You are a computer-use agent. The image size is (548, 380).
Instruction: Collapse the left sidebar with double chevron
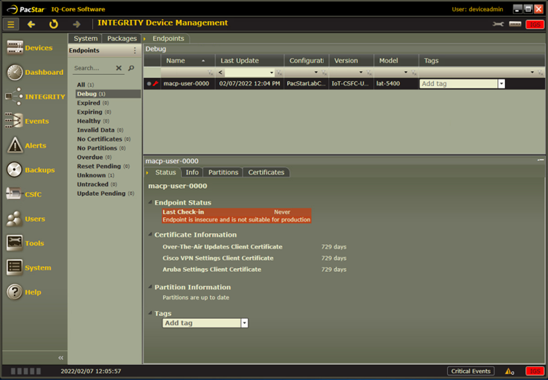(61, 357)
